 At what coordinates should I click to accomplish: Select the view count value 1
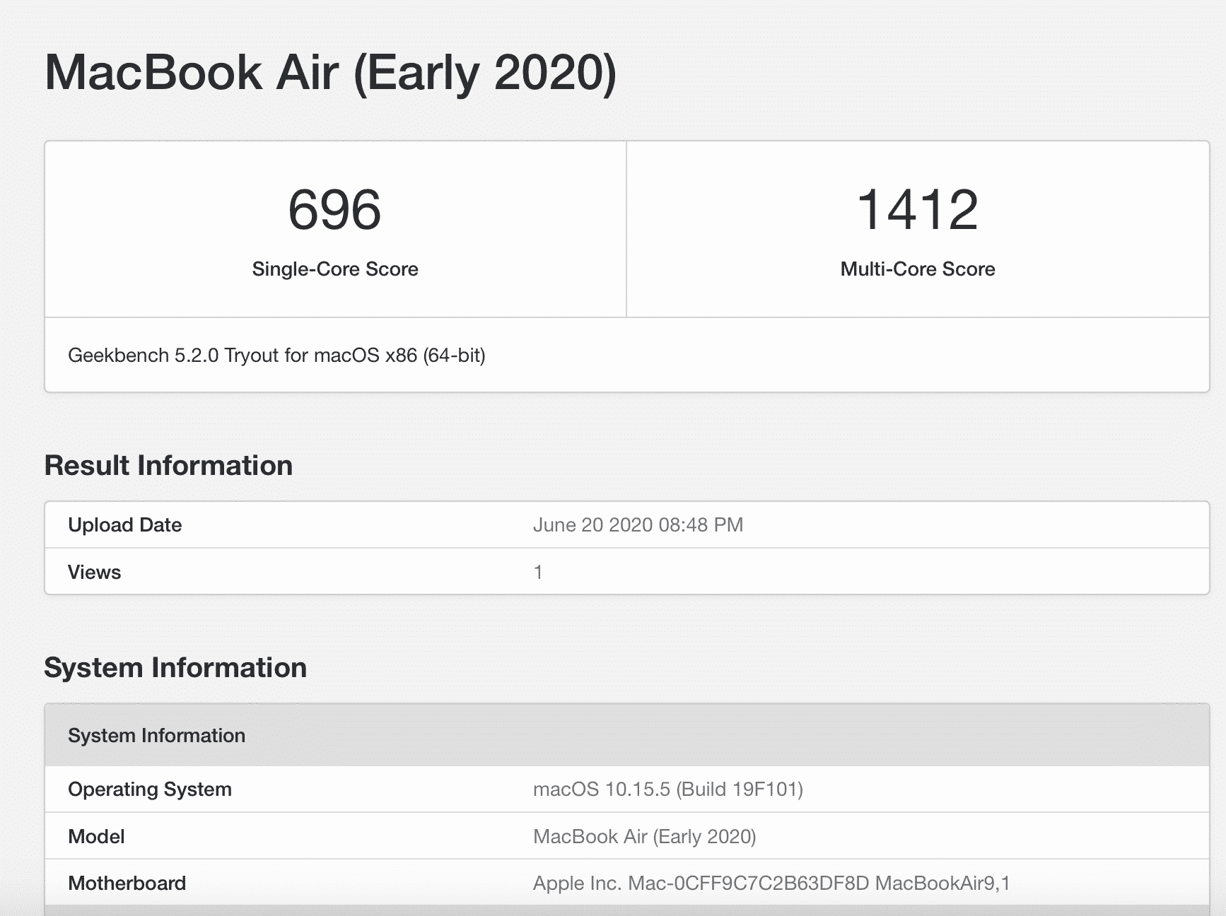point(537,572)
